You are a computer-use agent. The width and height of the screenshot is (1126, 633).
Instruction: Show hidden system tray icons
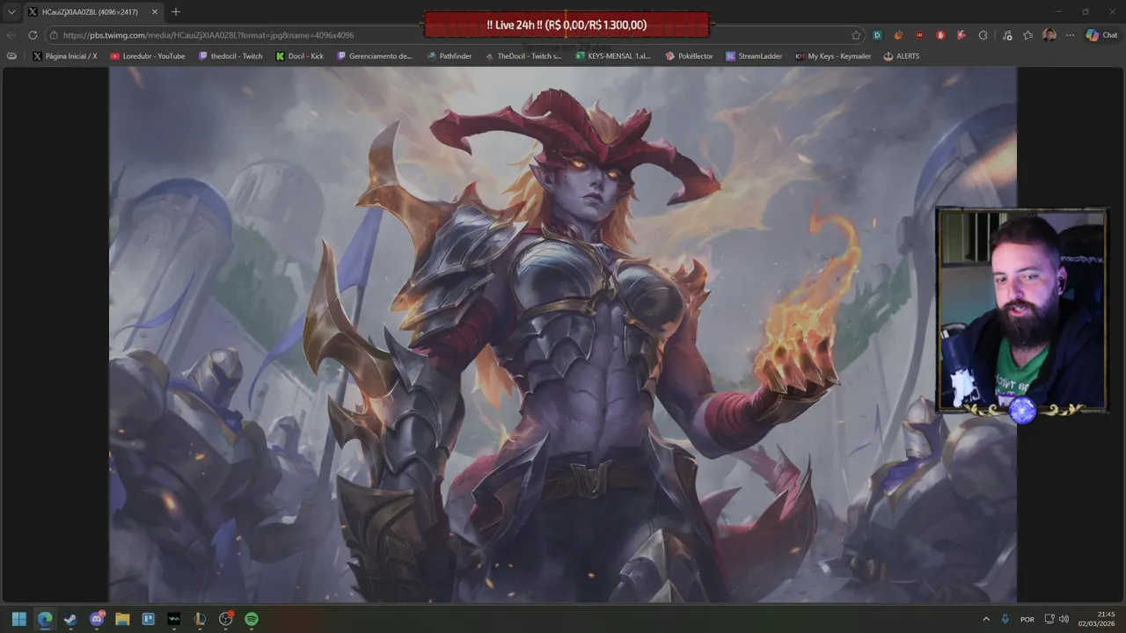tap(986, 619)
